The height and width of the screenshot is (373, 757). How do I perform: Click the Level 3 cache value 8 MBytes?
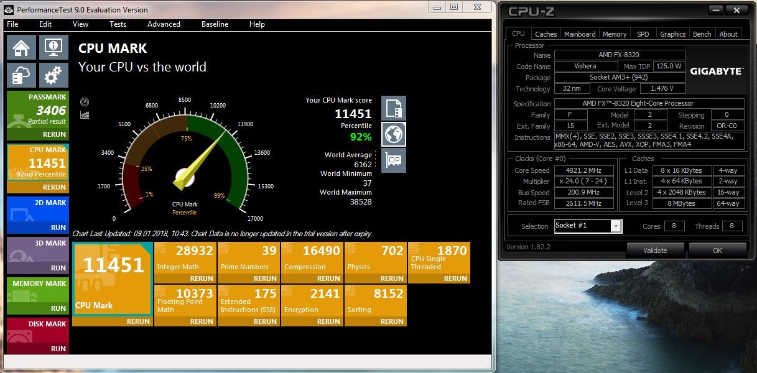682,203
